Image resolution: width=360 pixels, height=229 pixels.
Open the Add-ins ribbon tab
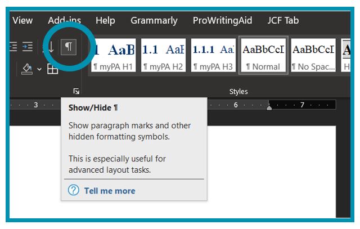64,20
